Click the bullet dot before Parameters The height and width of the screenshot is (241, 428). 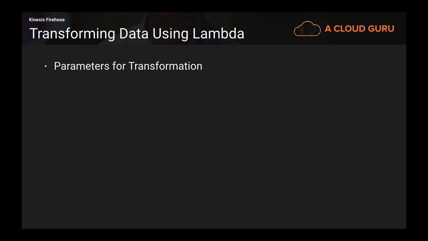click(46, 67)
